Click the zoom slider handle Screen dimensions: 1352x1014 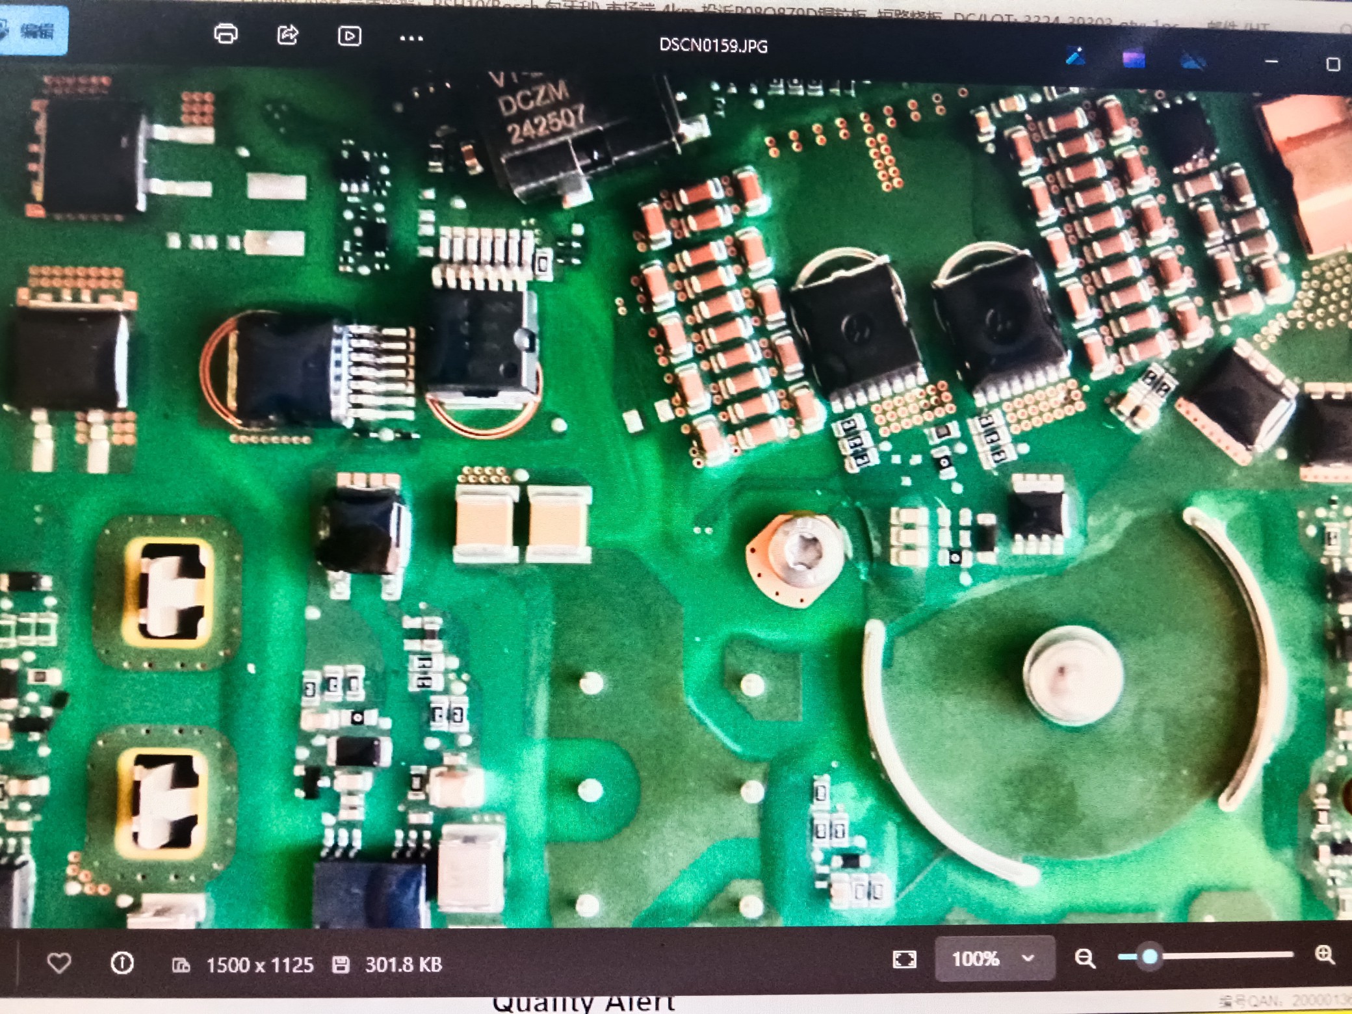coord(1150,956)
